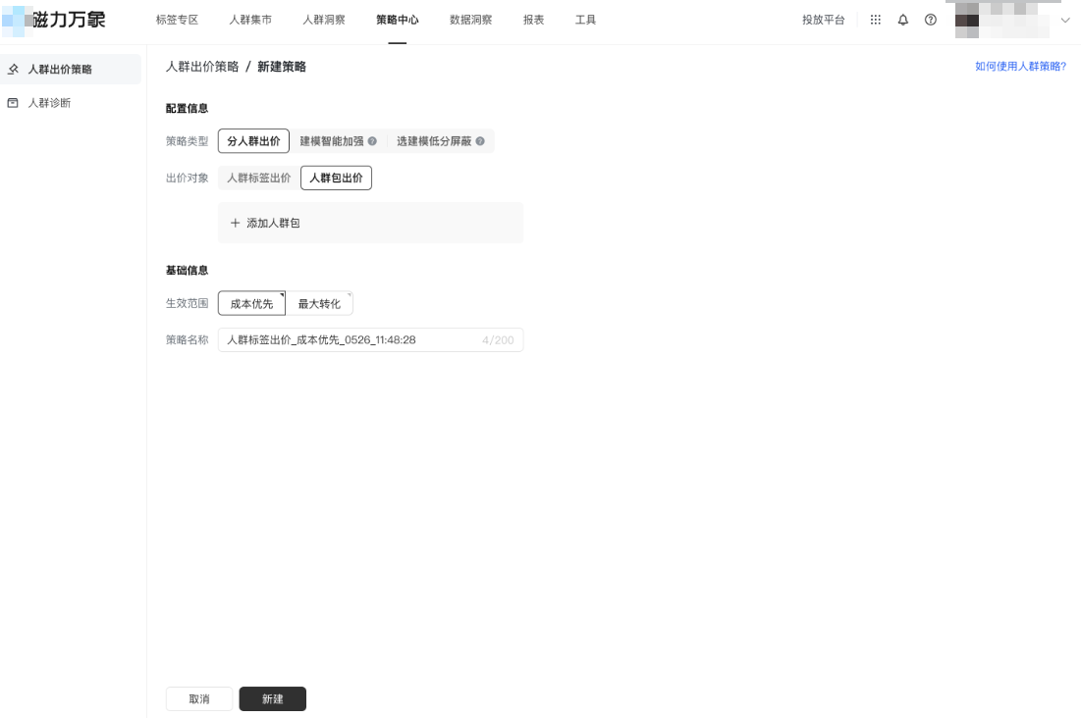Open 人群出价策略 in sidebar
This screenshot has width=1081, height=718.
71,69
